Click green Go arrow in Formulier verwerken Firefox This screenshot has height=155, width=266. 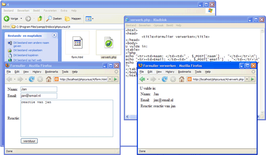click(x=252, y=79)
